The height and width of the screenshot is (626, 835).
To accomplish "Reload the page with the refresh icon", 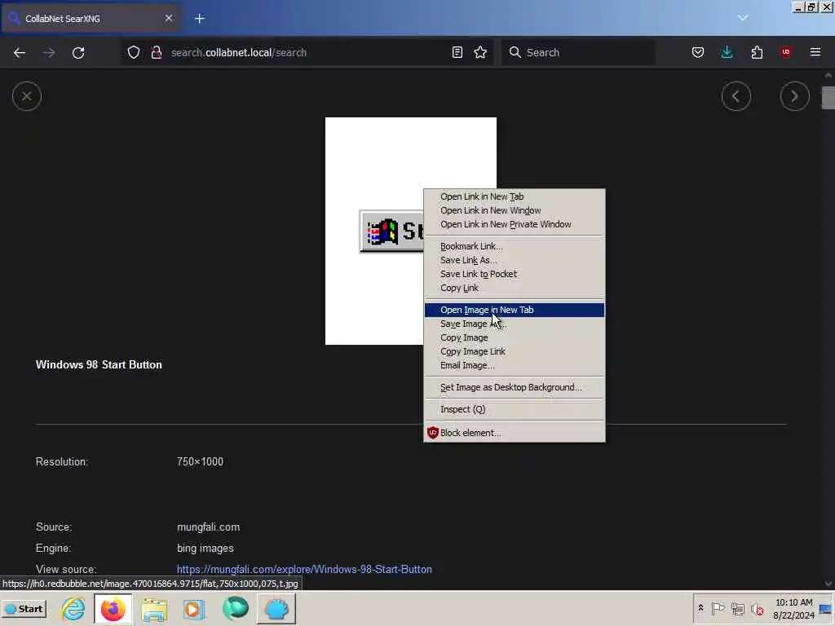I will coord(78,53).
